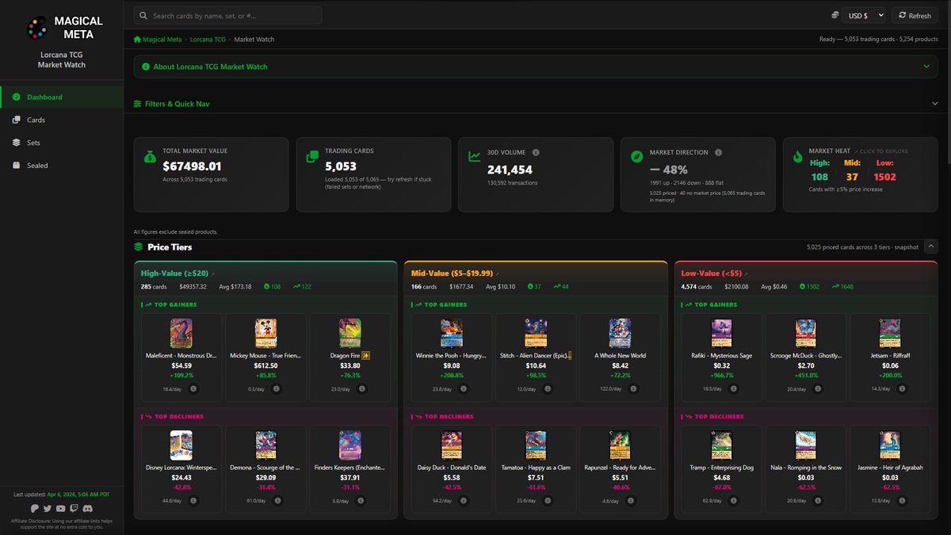Open the Twitter link in sidebar footer
951x535 pixels.
48,508
